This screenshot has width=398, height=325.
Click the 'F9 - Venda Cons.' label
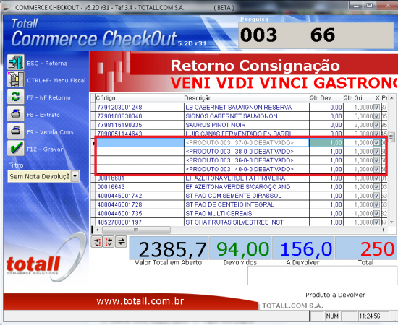pyautogui.click(x=51, y=132)
